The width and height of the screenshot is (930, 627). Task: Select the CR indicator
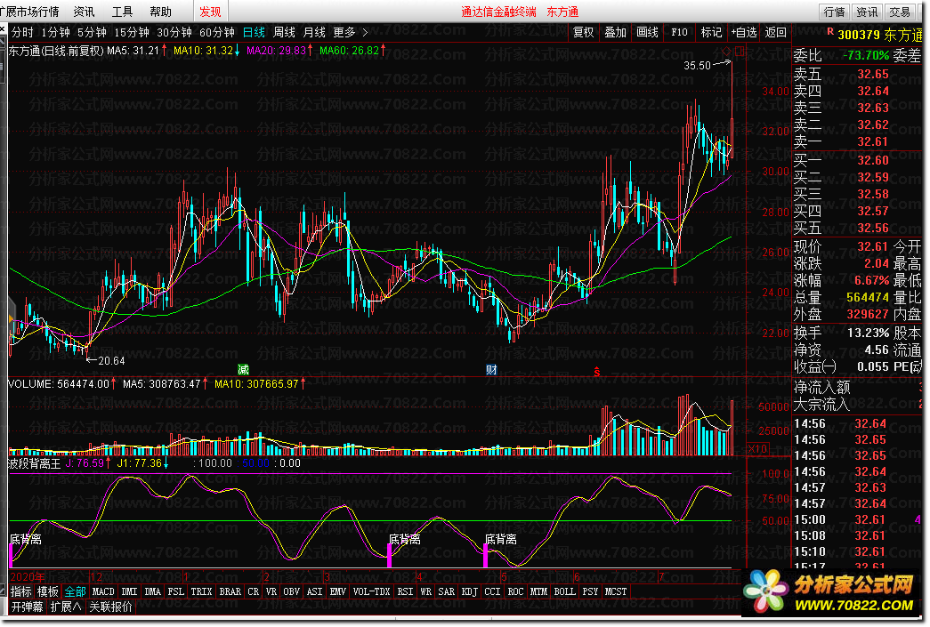tap(254, 591)
